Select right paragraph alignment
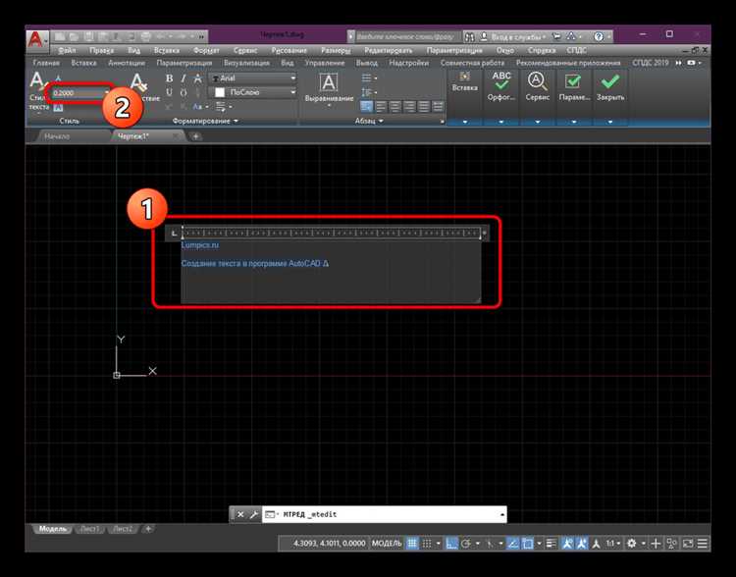Viewport: 736px width, 577px height. coord(409,107)
